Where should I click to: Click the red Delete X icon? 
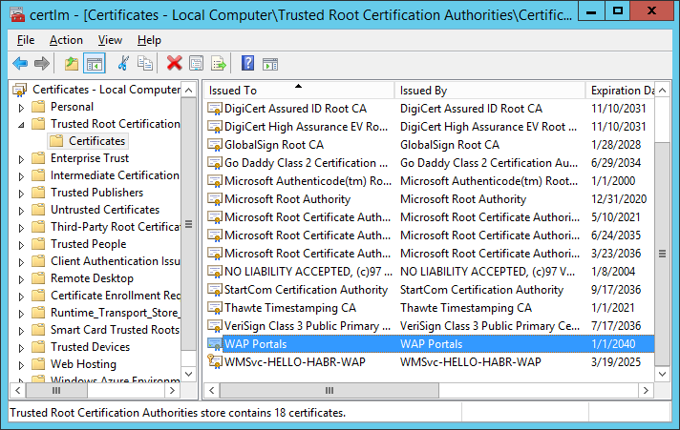(175, 64)
